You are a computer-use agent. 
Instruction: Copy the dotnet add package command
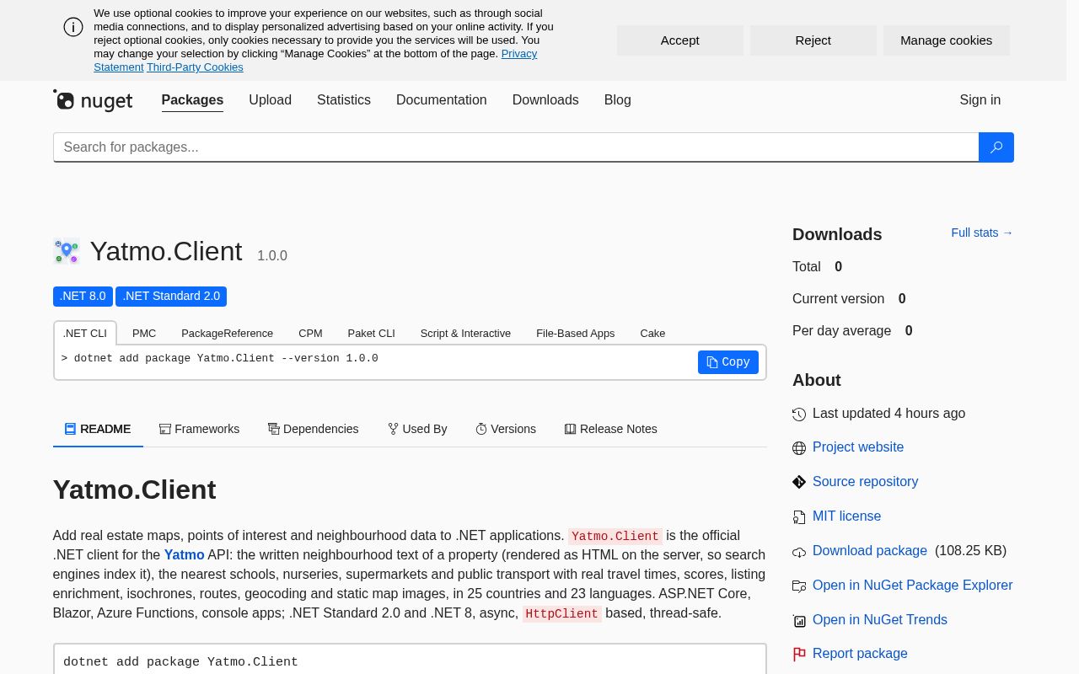[x=728, y=362]
